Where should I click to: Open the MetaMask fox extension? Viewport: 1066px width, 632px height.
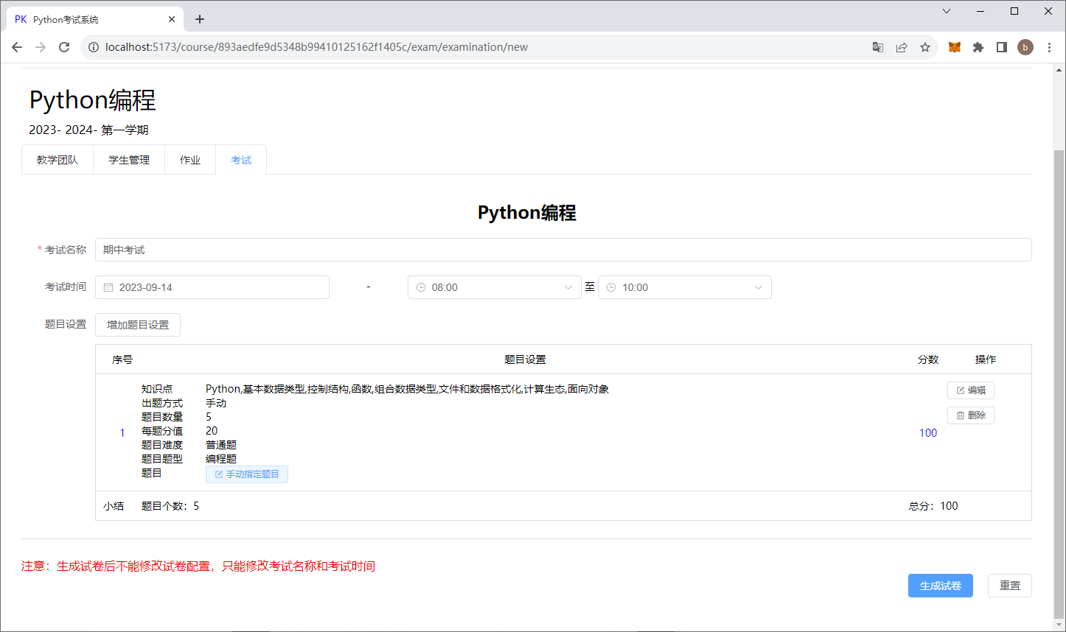click(955, 47)
